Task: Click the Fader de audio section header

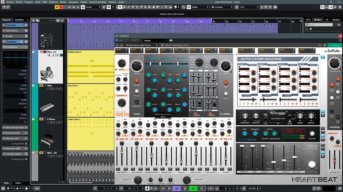Action: point(15,138)
